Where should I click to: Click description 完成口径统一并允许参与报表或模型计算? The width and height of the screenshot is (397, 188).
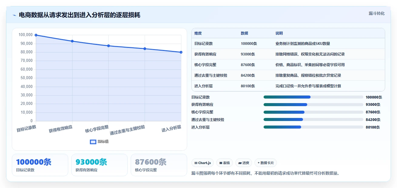(x=308, y=86)
